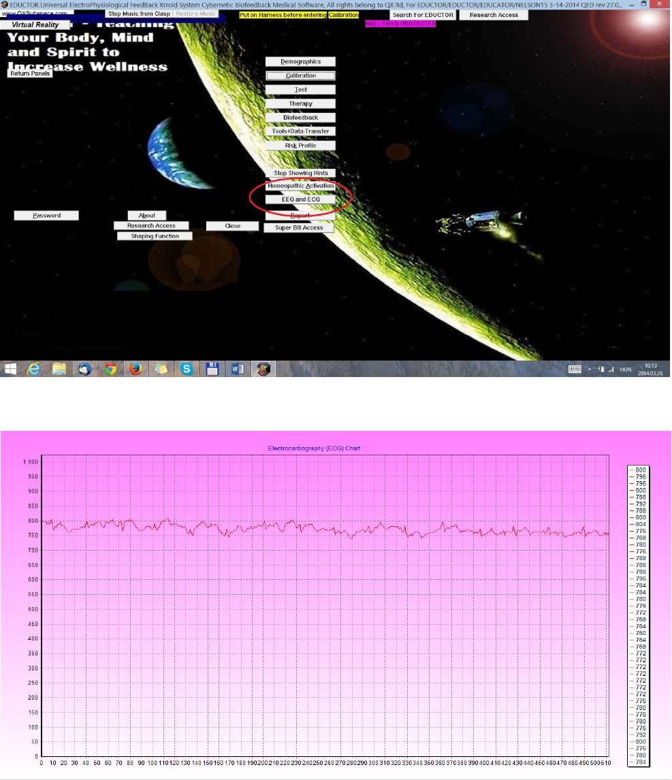Click the greyed Restore Music button
Image resolution: width=672 pixels, height=780 pixels.
tap(195, 14)
